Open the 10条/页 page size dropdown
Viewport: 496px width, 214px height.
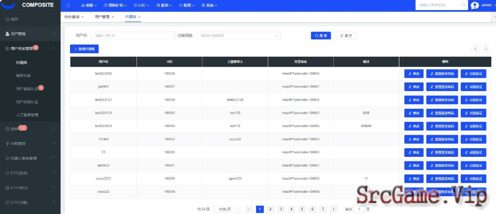[227, 209]
